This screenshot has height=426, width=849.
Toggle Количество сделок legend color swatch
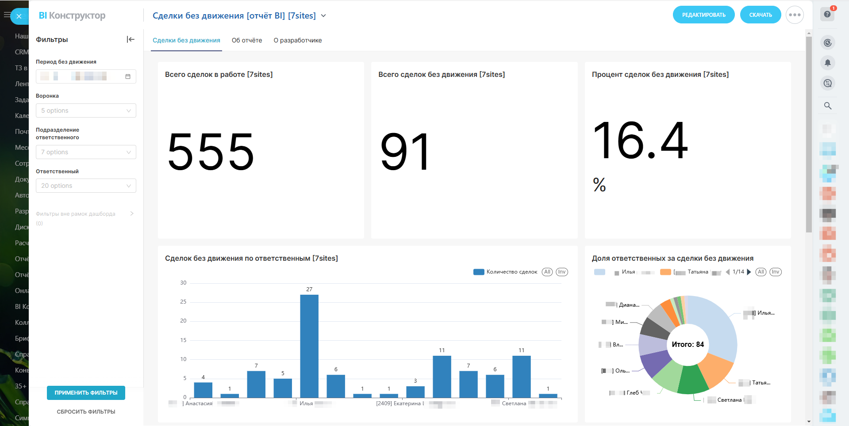pos(479,272)
